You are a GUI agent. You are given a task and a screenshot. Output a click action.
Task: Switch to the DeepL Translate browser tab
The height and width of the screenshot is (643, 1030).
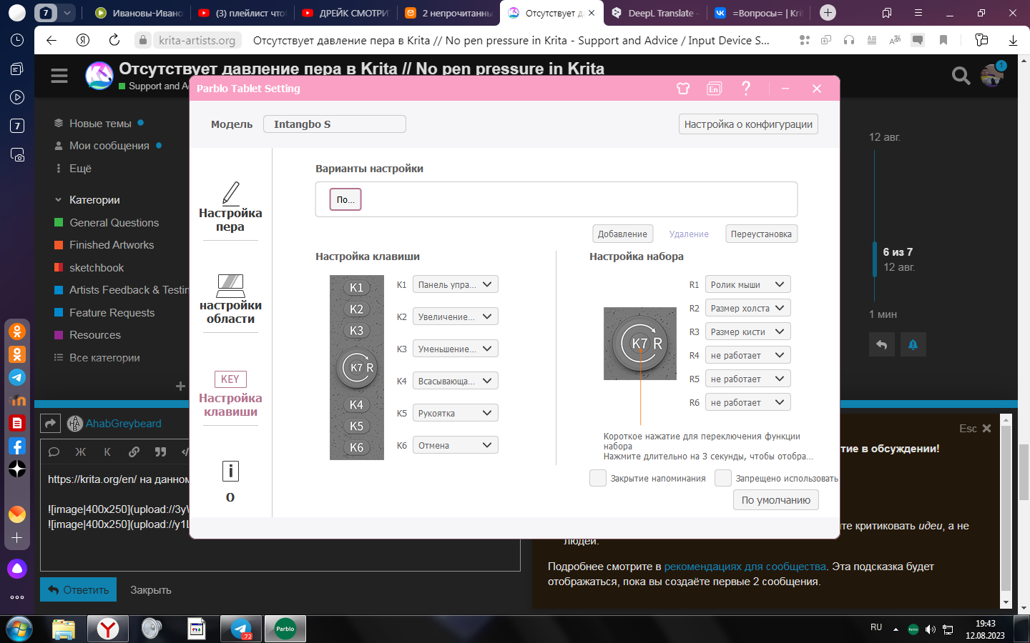tap(654, 13)
